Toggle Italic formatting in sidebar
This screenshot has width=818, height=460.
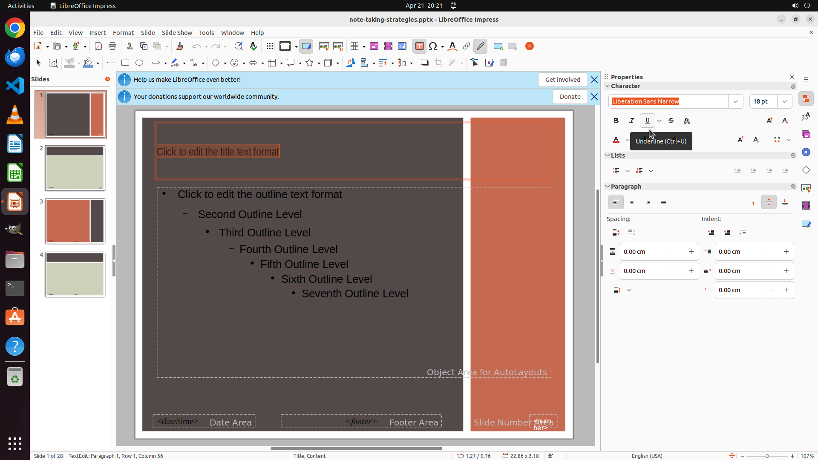point(632,121)
